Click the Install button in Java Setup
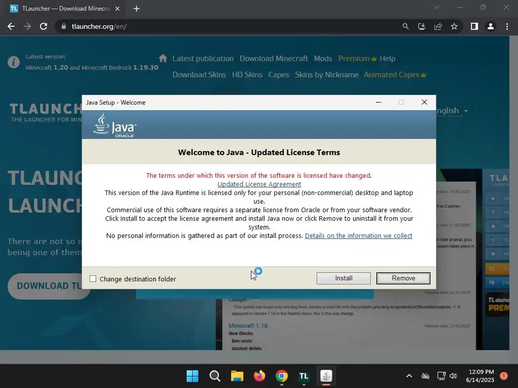 pos(343,278)
